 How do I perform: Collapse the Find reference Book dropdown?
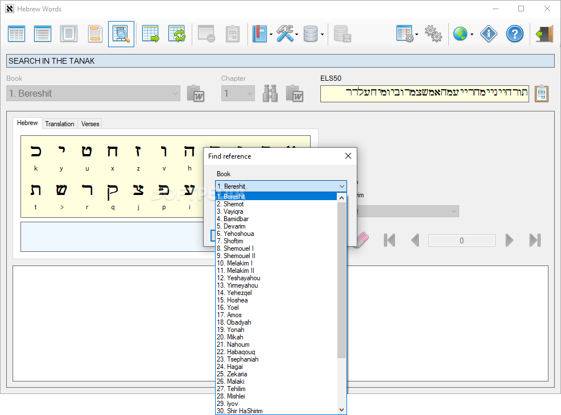[342, 186]
